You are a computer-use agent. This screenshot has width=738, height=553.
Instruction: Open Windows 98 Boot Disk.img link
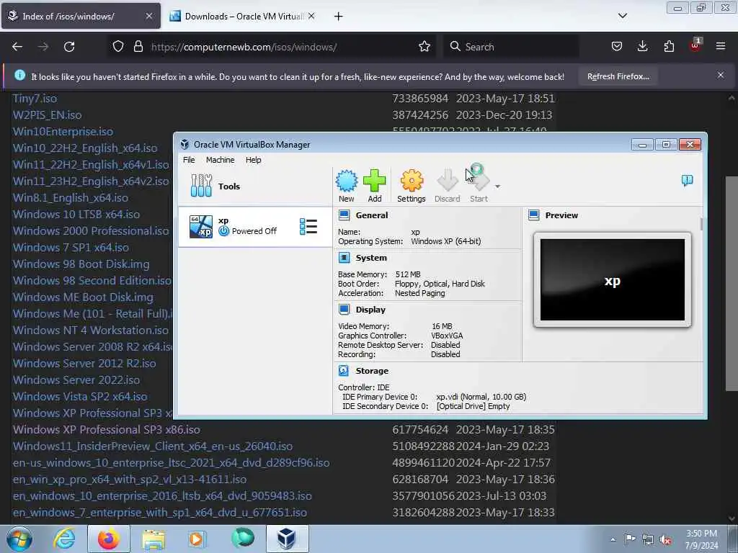coord(81,264)
